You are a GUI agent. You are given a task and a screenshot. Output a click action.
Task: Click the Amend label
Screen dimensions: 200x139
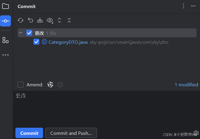[34, 85]
